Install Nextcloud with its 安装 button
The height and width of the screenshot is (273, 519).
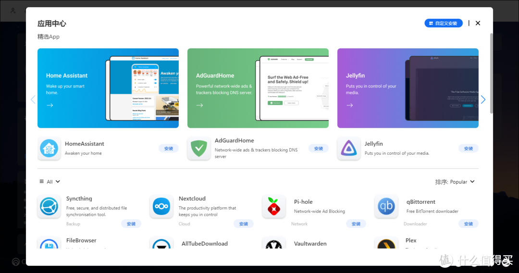click(x=244, y=223)
